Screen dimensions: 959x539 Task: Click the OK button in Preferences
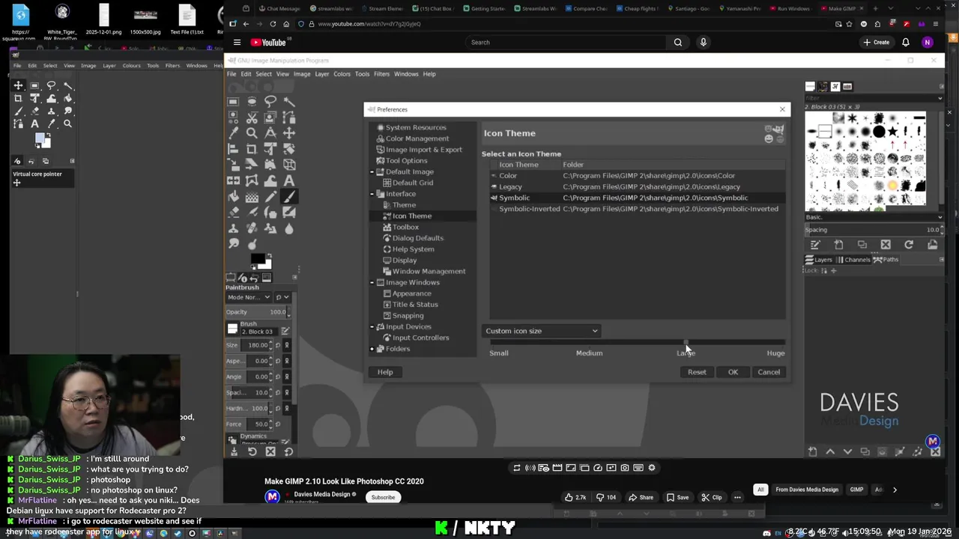[733, 372]
